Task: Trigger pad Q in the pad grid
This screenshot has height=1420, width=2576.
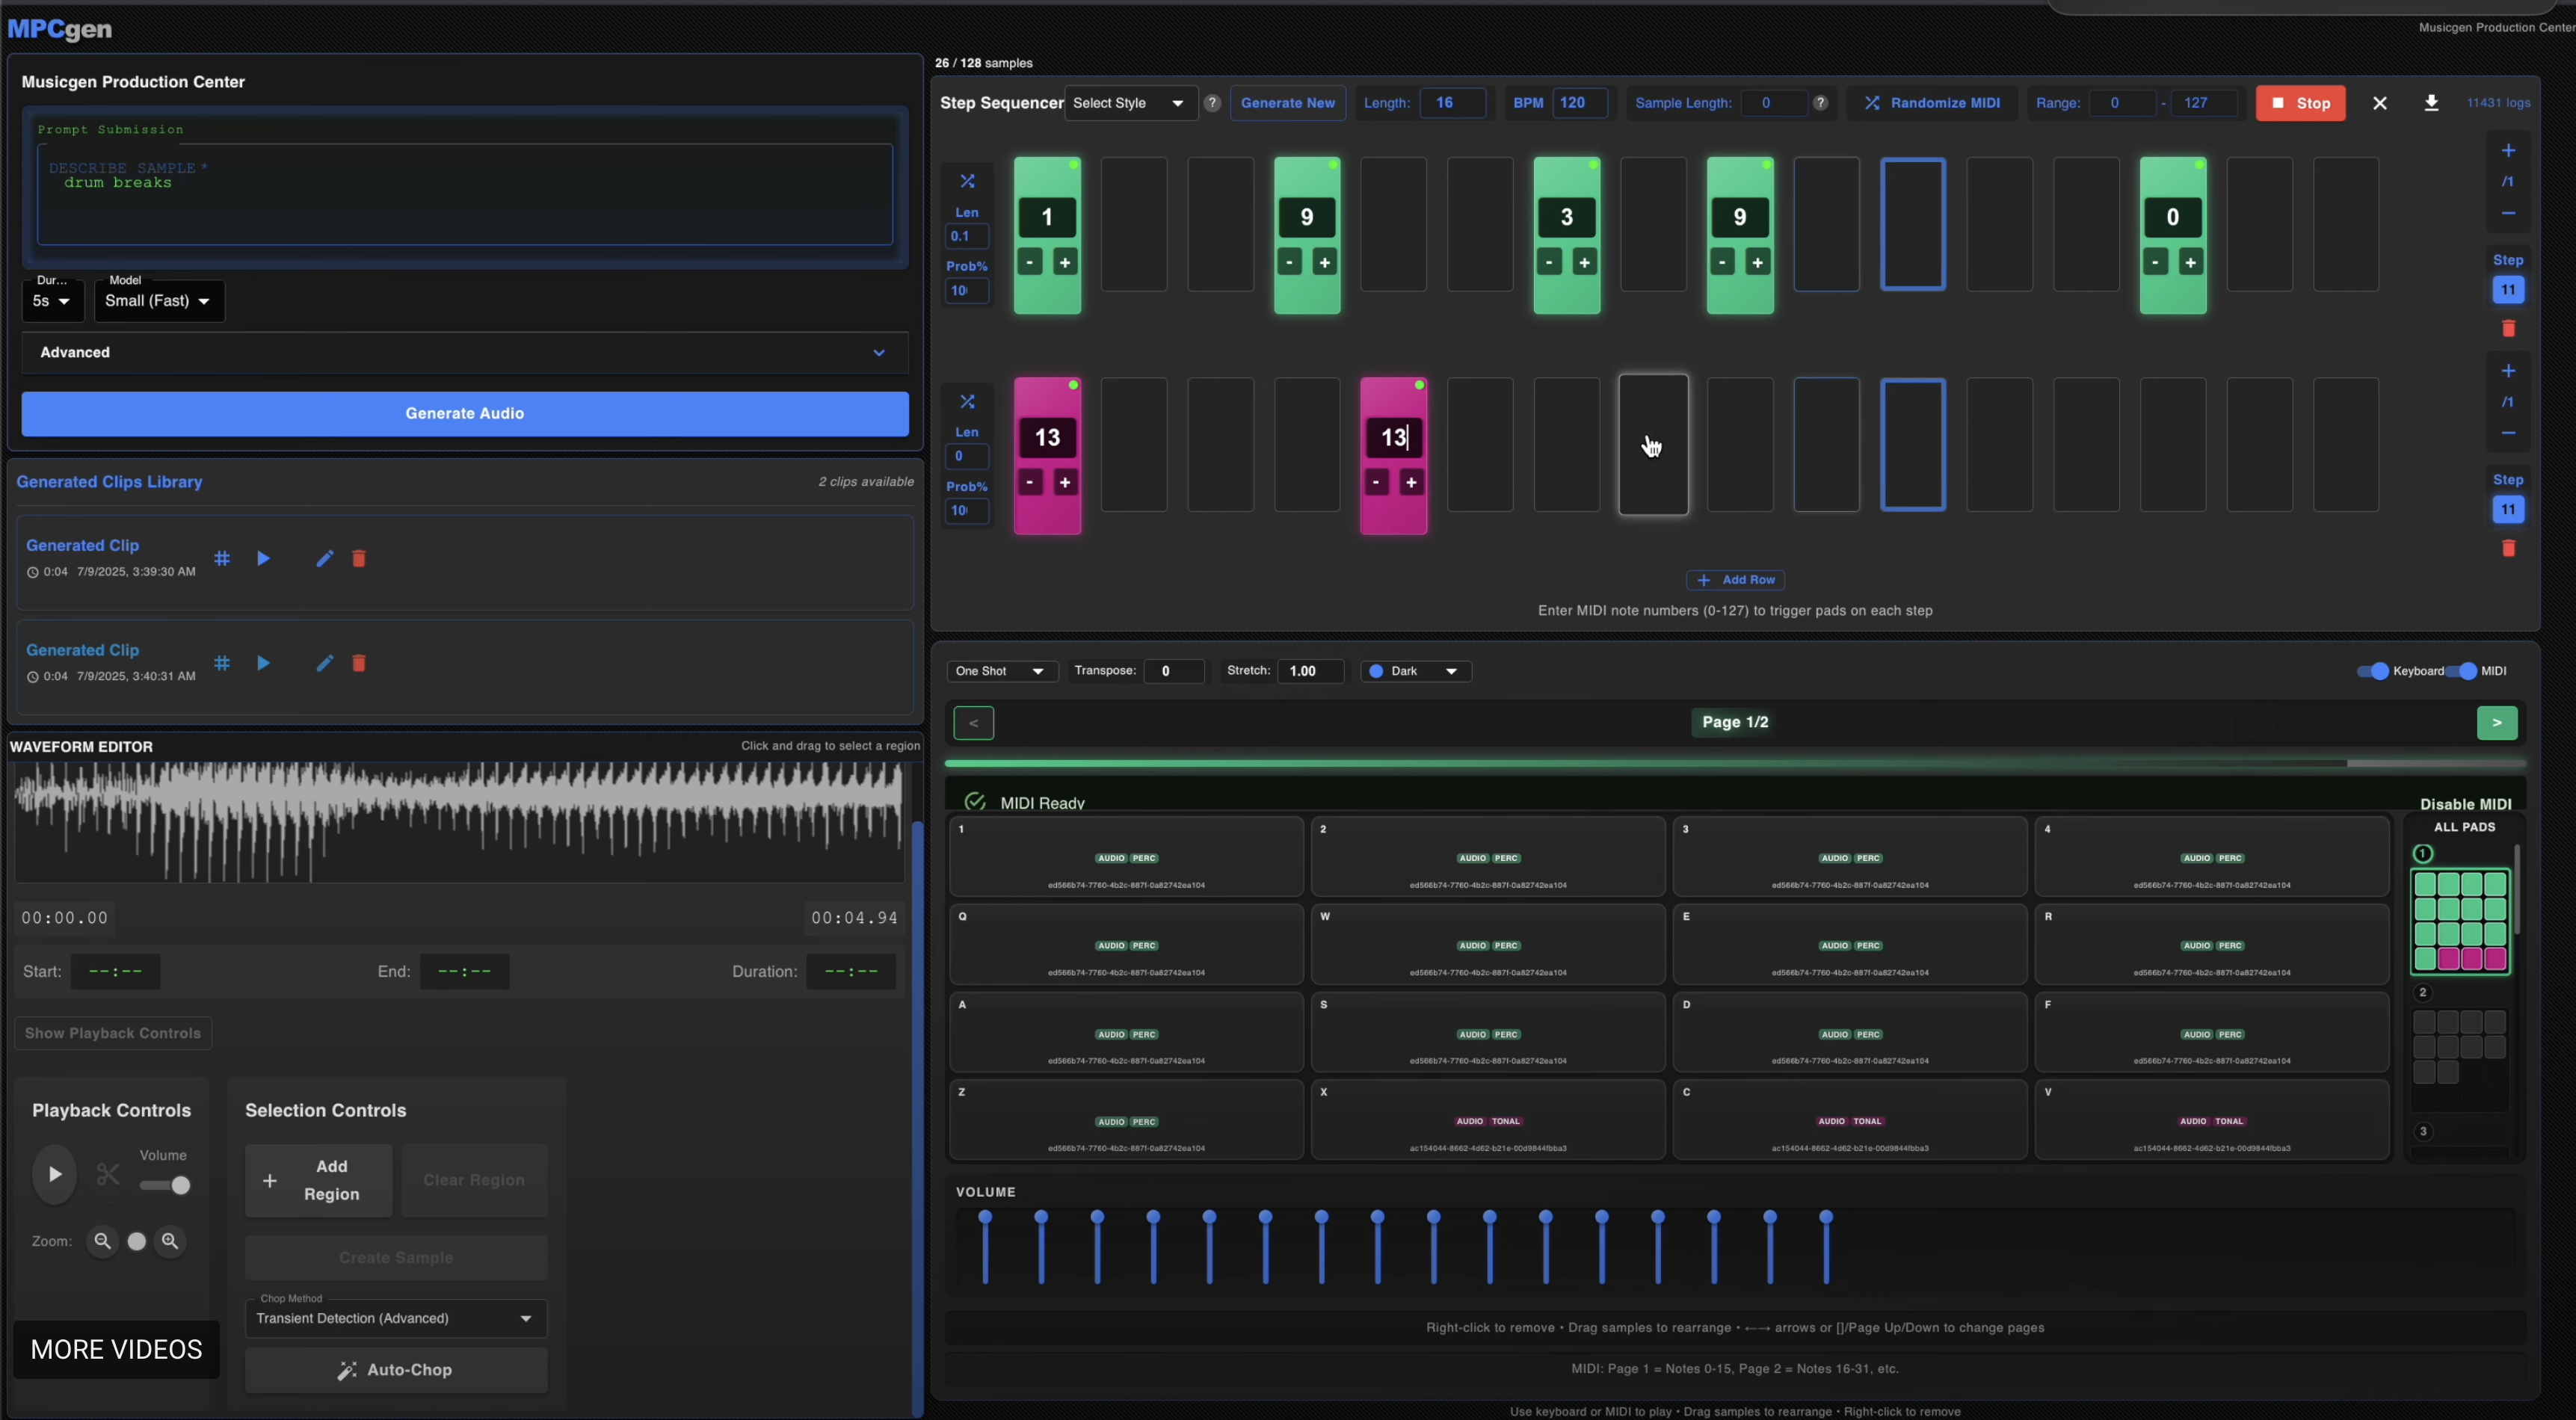Action: point(1126,944)
